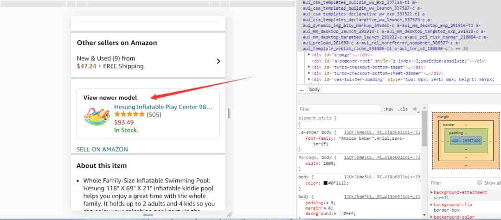Open stylesheet link ending in :13
501x220 pixels.
coord(382,177)
